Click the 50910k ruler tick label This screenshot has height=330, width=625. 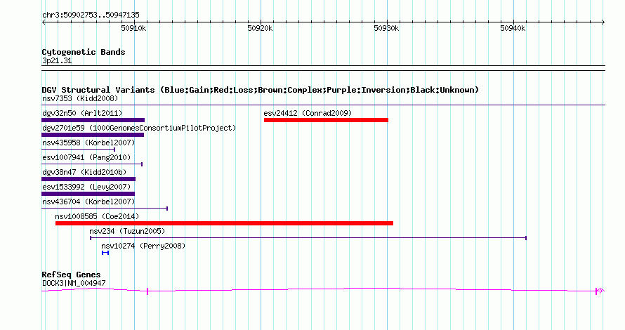(x=133, y=28)
